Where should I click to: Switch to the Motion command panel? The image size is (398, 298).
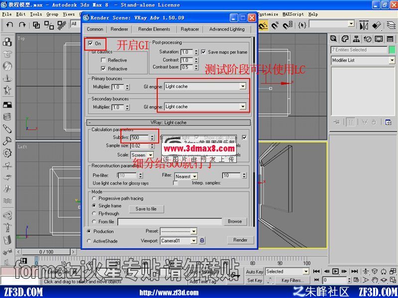[x=368, y=39]
